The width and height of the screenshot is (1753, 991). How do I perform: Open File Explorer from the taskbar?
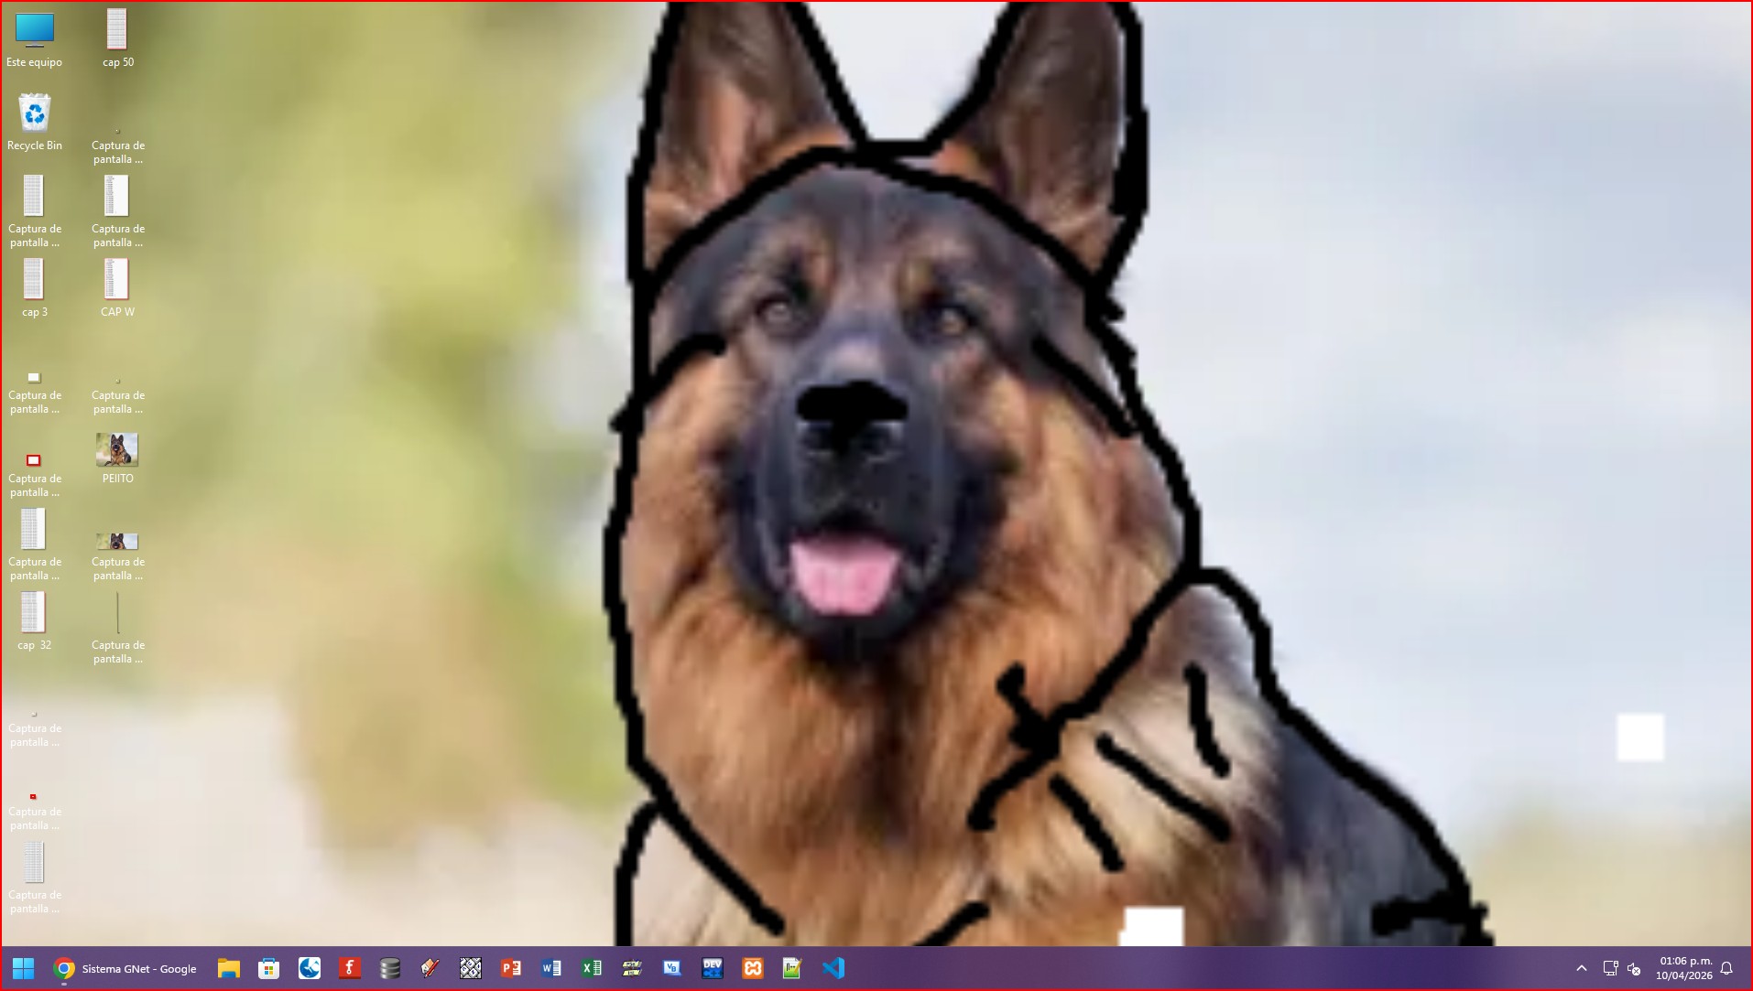coord(228,968)
